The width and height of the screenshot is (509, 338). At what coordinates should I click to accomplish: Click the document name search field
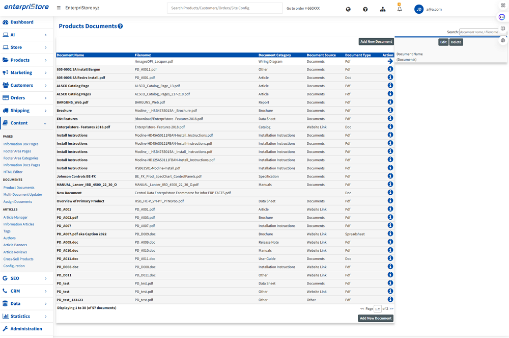click(x=482, y=32)
